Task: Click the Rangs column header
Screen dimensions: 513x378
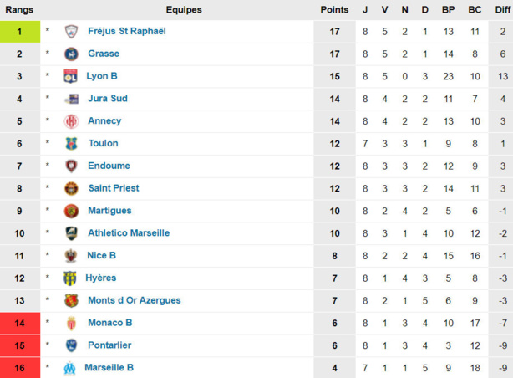Action: tap(19, 10)
